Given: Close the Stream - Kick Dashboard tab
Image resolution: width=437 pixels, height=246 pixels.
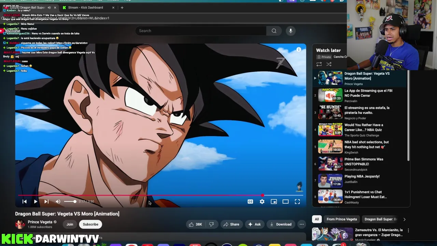Looking at the screenshot, I should click(x=113, y=8).
